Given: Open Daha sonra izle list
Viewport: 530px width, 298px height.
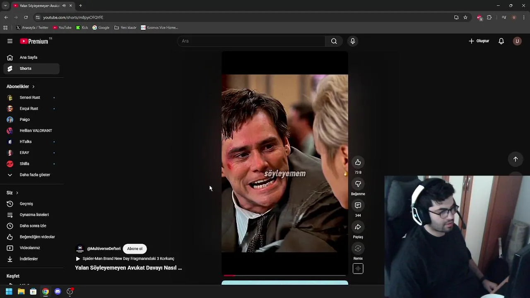Looking at the screenshot, I should point(31,226).
